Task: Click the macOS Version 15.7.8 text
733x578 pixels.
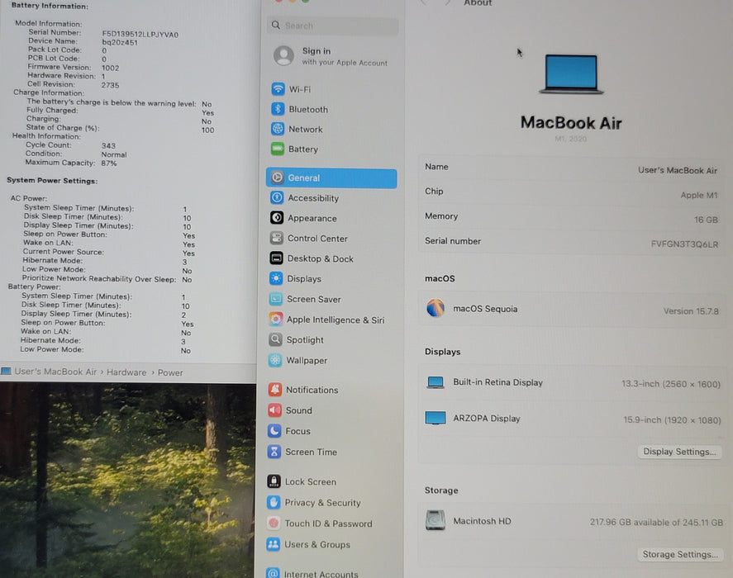Action: 691,310
